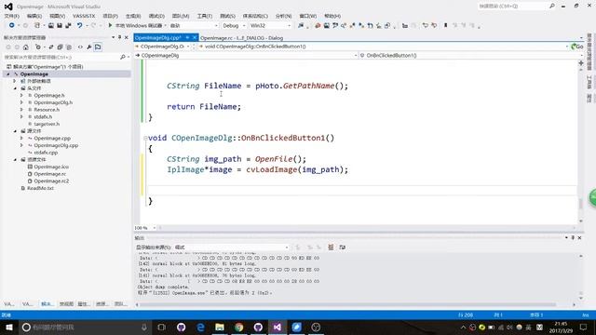Click the Windows Start button
This screenshot has height=335, width=596.
coord(8,327)
